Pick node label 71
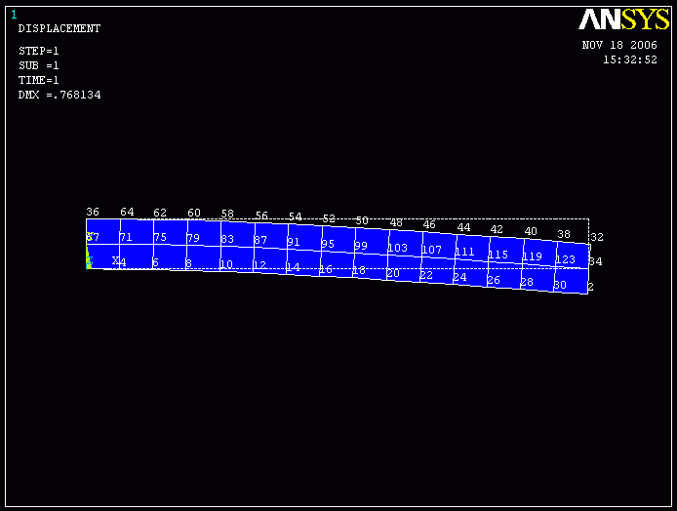677x511 pixels. (126, 237)
